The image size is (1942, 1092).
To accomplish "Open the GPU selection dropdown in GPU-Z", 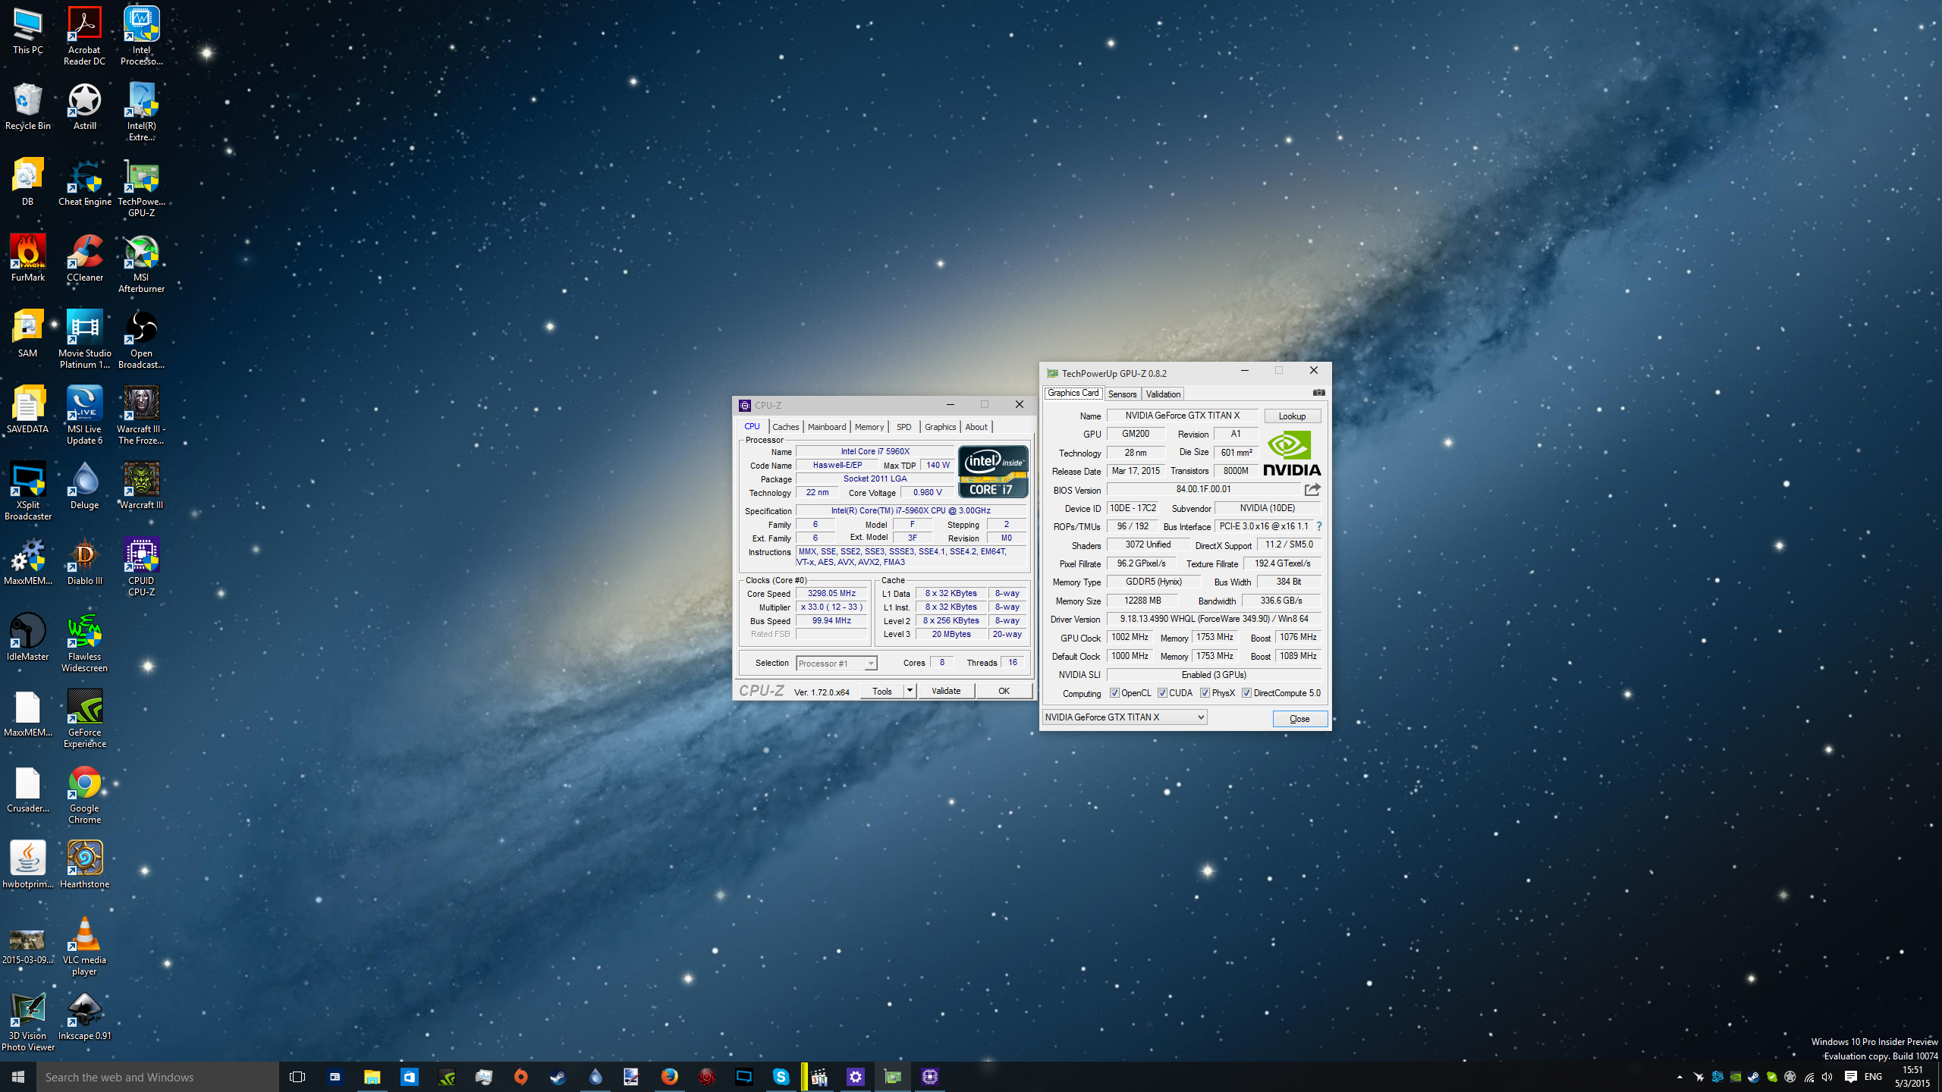I will (x=1125, y=717).
